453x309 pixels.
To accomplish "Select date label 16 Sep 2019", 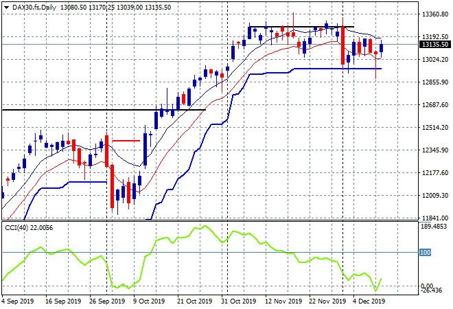I will coord(63,301).
